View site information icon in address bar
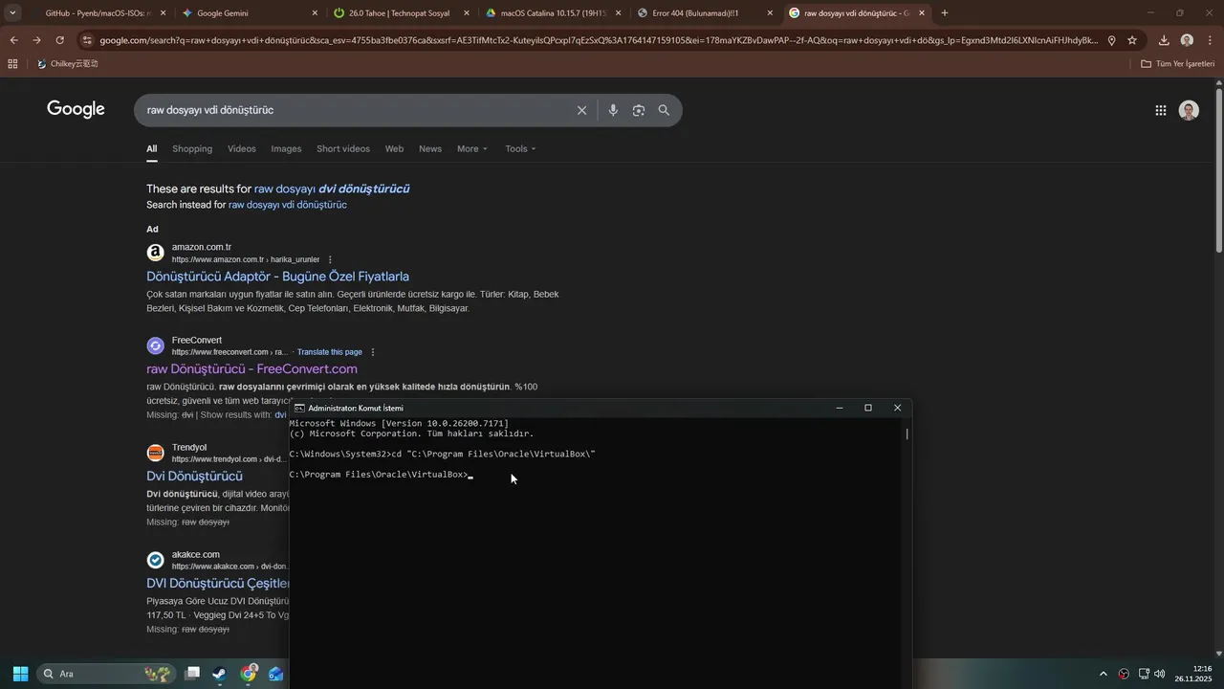1224x689 pixels. [87, 40]
